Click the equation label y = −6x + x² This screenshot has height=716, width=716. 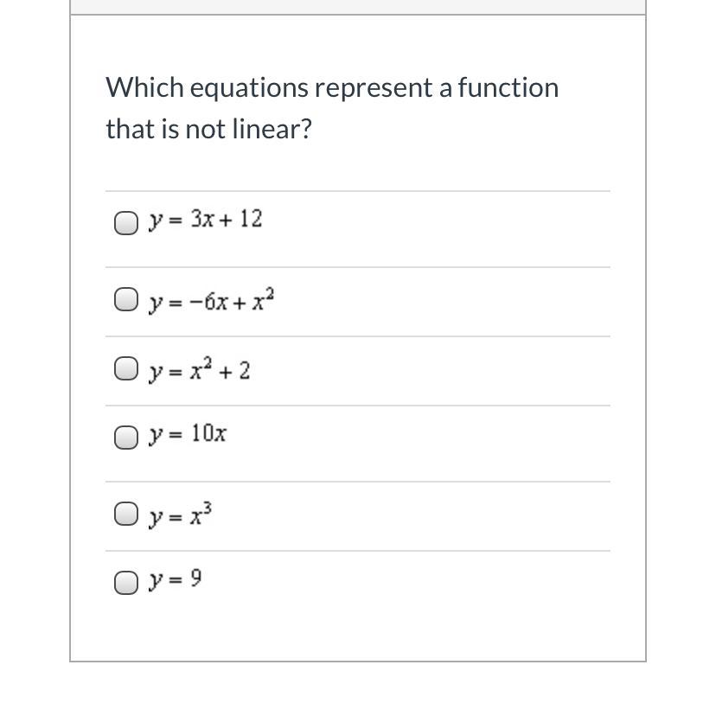point(211,301)
